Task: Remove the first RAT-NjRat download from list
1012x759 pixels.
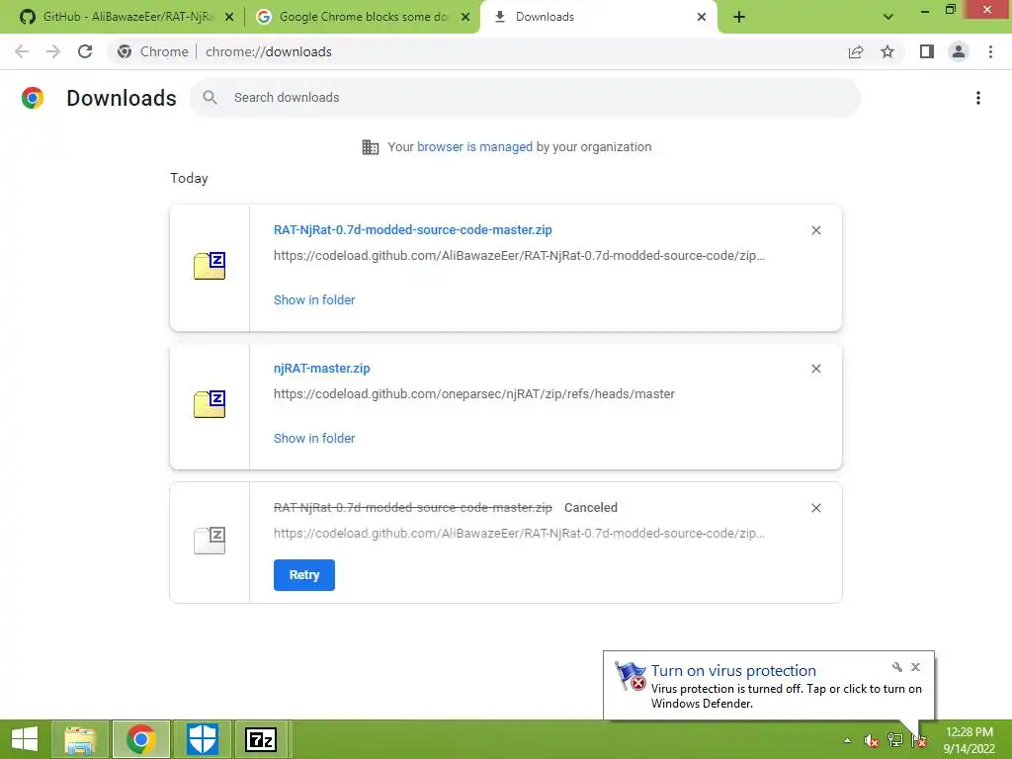Action: click(815, 230)
